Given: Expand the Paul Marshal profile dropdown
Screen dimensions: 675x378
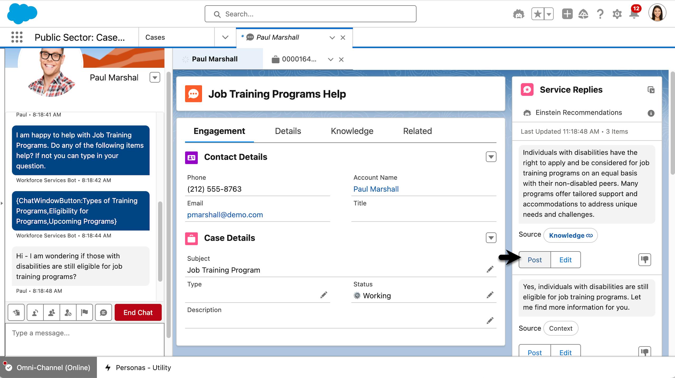Looking at the screenshot, I should [155, 77].
